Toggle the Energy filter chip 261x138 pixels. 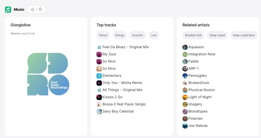pos(120,35)
